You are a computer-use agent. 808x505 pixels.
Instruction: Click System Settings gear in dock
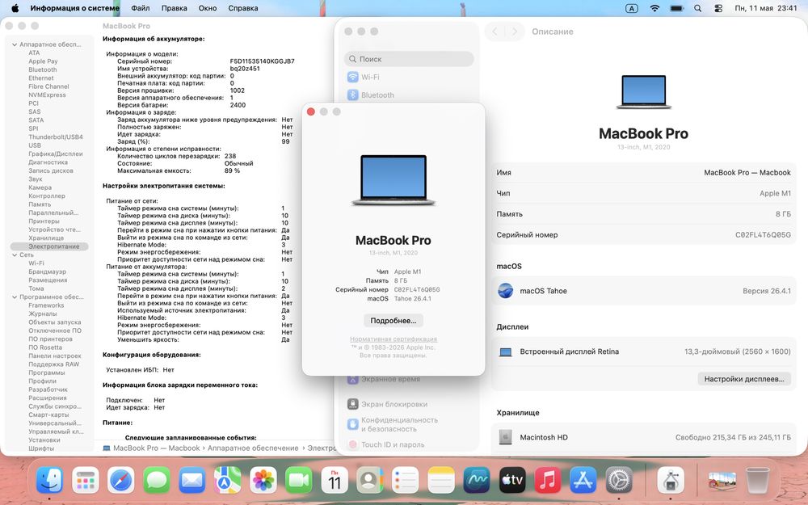coord(618,480)
